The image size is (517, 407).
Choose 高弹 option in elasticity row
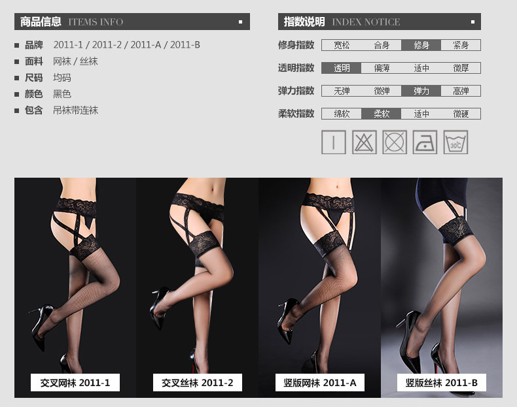(461, 91)
